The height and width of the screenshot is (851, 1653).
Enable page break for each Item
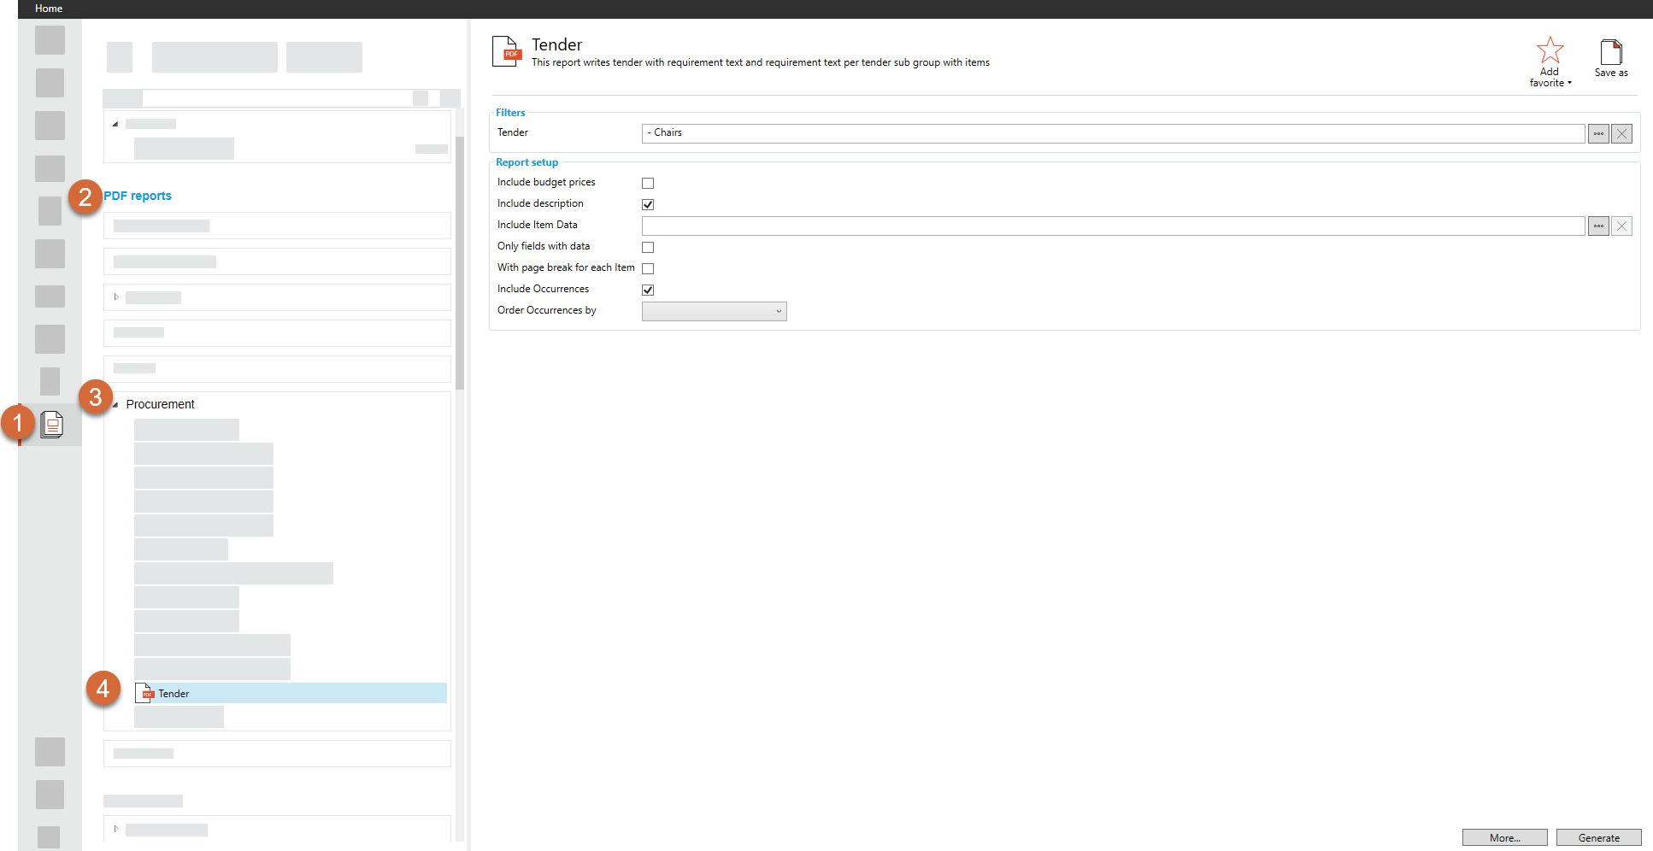pos(648,268)
